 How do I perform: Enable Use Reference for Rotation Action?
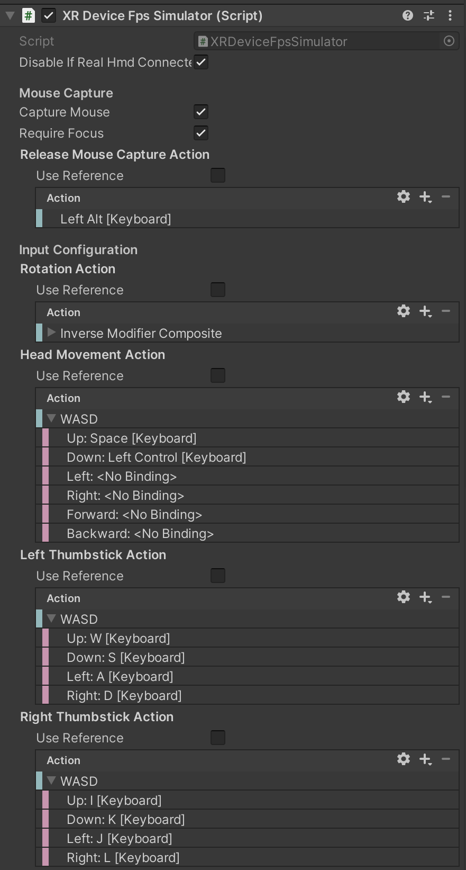click(x=218, y=290)
